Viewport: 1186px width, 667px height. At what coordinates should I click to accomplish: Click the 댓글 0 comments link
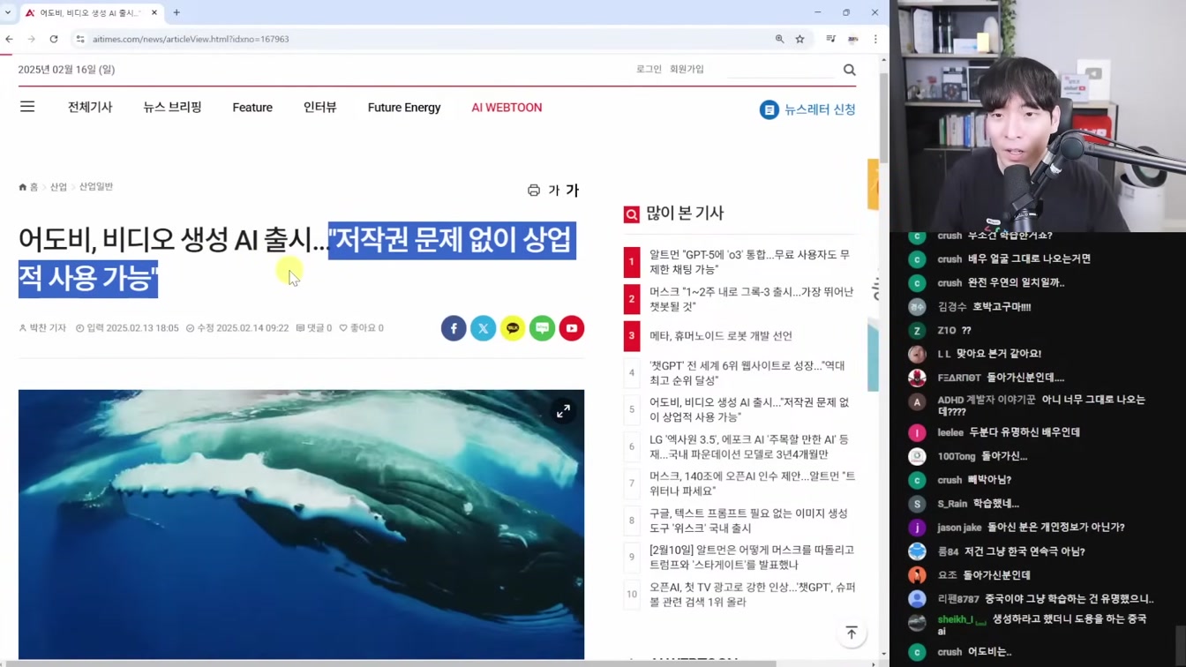[313, 328]
